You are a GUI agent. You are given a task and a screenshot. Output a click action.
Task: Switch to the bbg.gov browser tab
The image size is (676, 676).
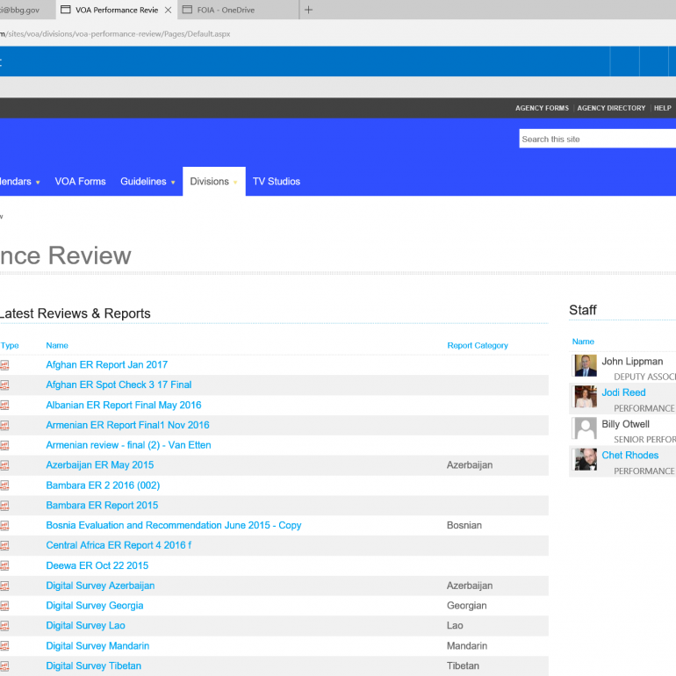27,10
